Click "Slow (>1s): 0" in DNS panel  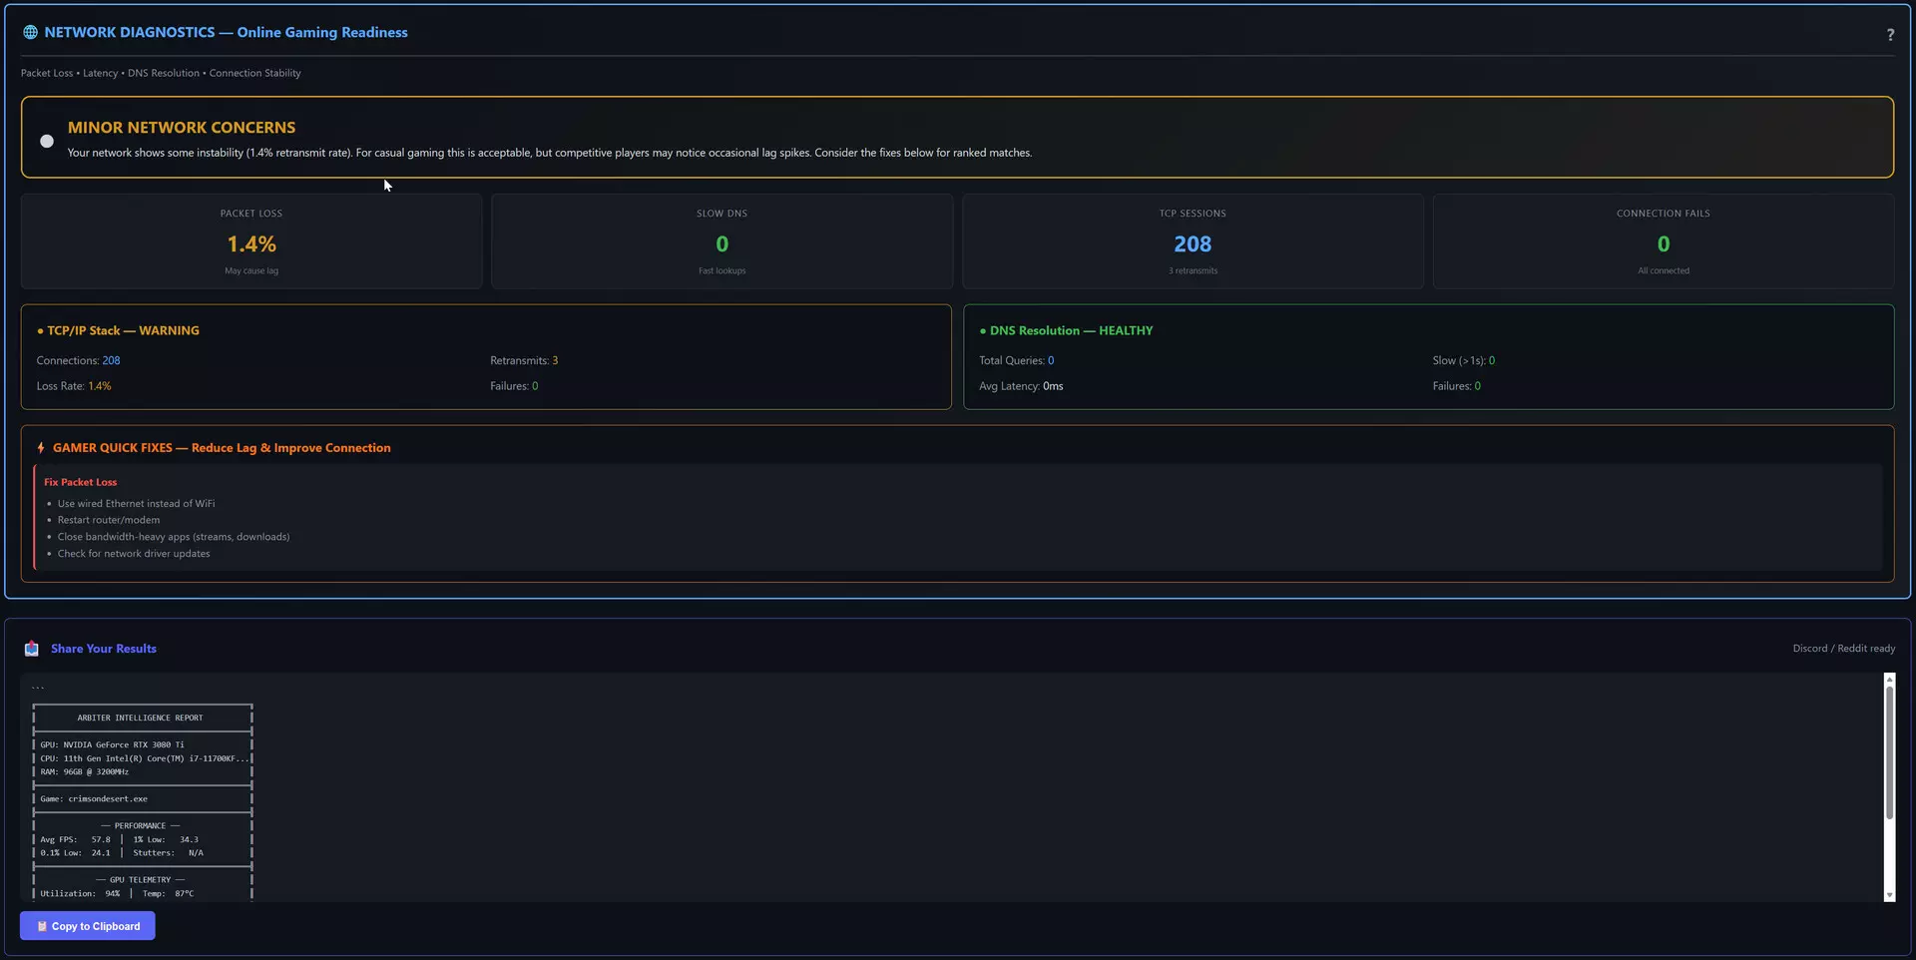[x=1464, y=360]
